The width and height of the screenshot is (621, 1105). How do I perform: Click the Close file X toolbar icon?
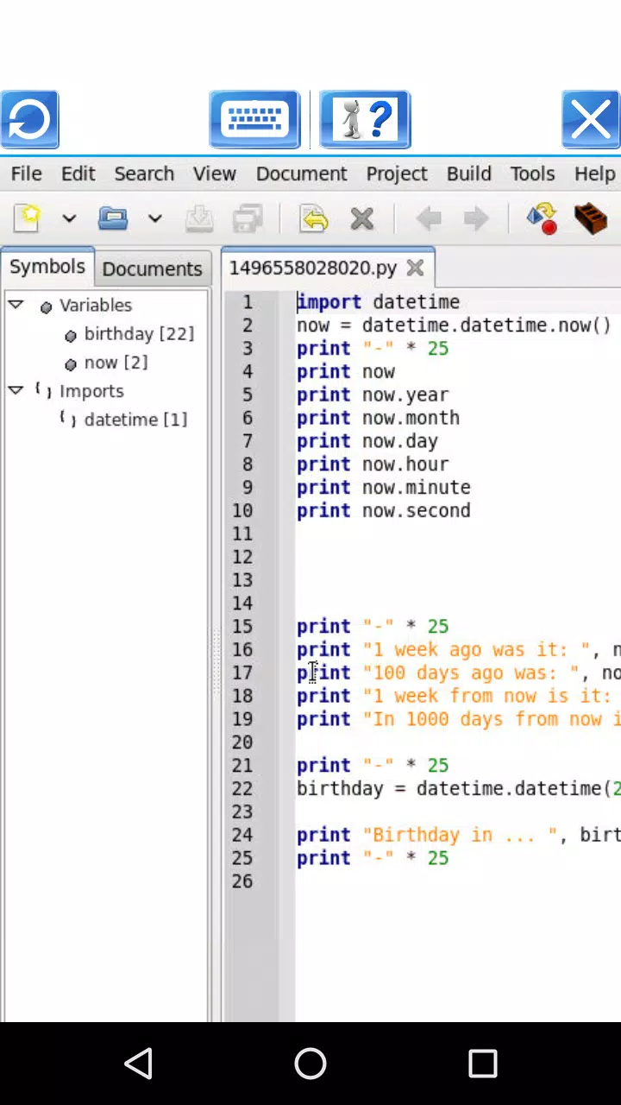click(362, 218)
